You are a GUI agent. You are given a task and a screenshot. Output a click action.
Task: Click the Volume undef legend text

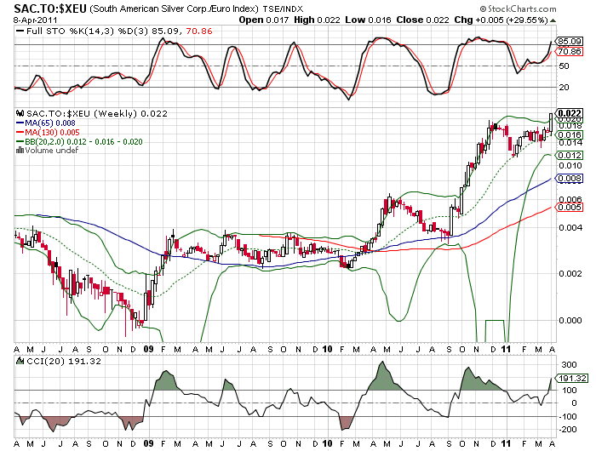52,151
